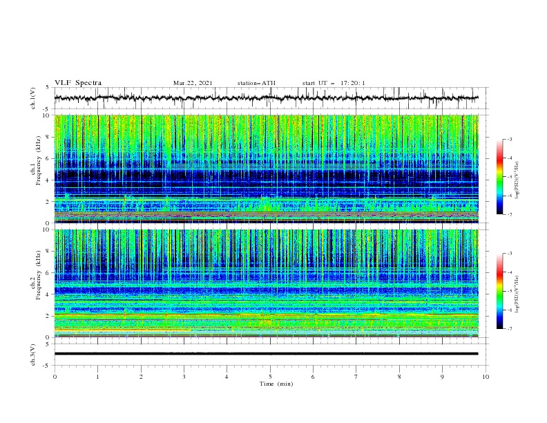The image size is (547, 423).
Task: Click the "8" kHz tick on ch.1 frequency axis
Action: click(x=48, y=137)
